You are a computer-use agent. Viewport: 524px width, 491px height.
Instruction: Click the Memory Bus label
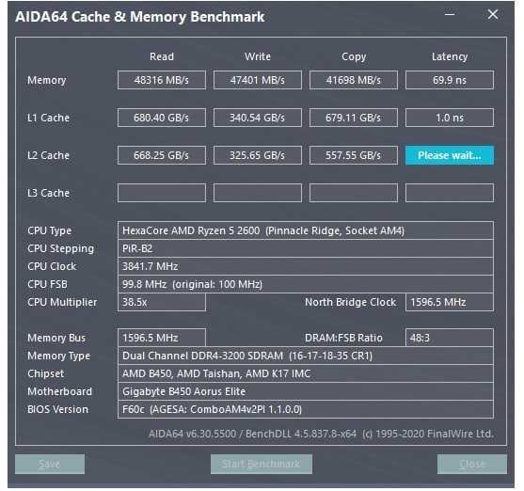tap(56, 338)
